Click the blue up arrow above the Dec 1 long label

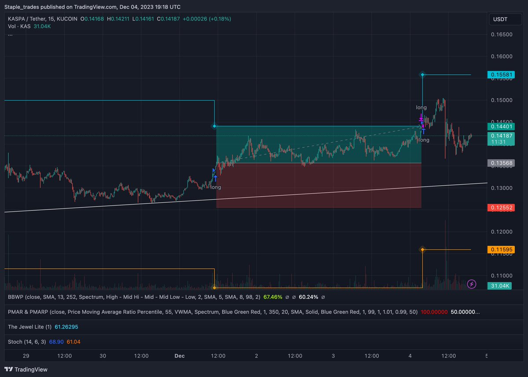pos(216,179)
